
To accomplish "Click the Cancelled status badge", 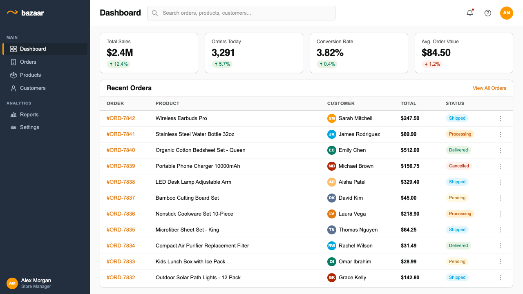I will click(x=459, y=166).
